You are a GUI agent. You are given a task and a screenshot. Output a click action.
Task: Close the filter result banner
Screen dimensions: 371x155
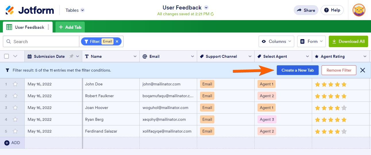[x=363, y=70]
